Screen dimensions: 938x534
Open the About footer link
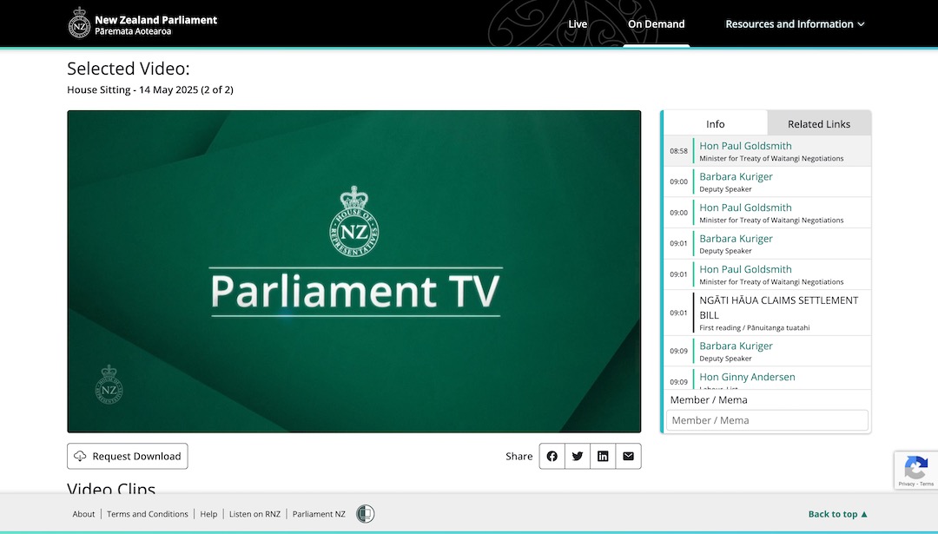pyautogui.click(x=83, y=514)
